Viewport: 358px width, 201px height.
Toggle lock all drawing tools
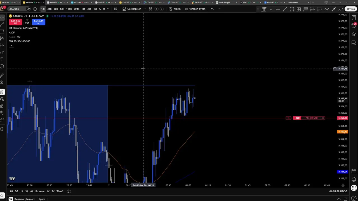[2, 106]
